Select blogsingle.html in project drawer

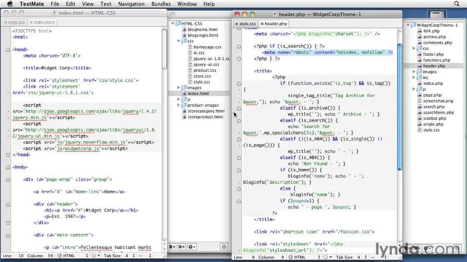pos(202,35)
